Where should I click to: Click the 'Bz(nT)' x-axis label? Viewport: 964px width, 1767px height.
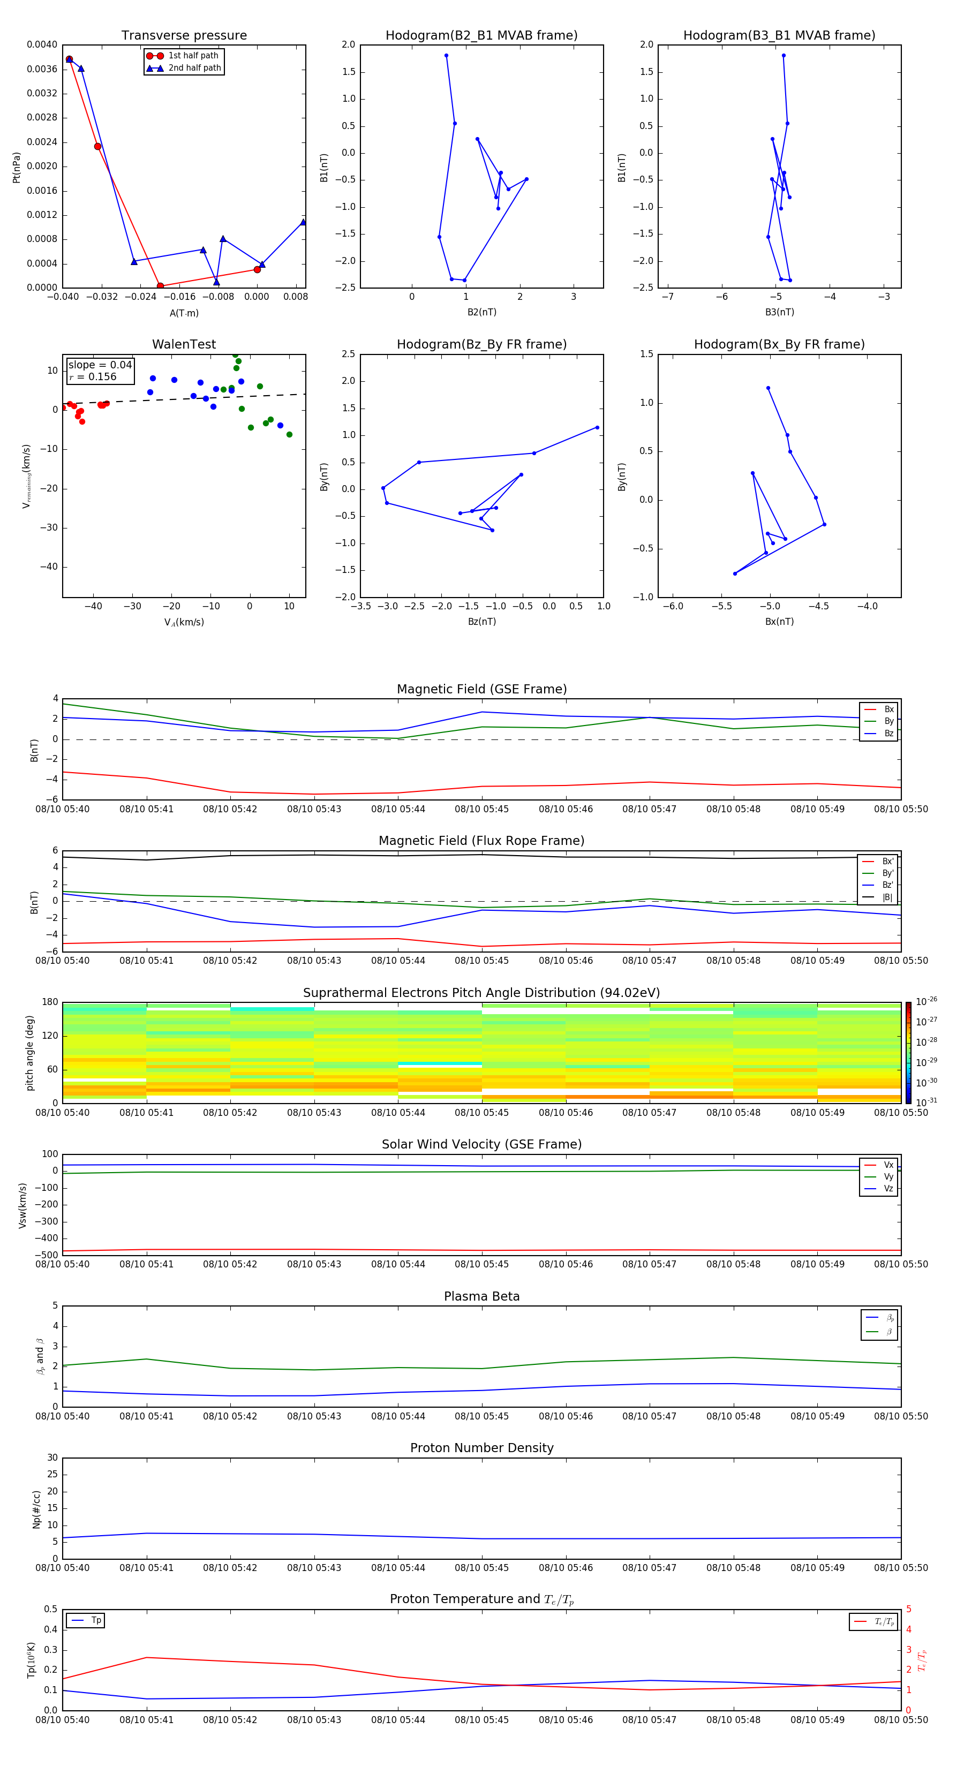(x=481, y=622)
